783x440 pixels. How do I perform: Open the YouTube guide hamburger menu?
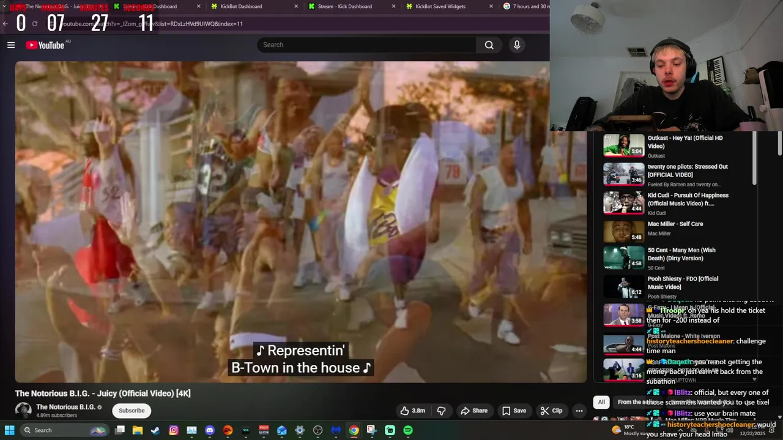tap(11, 45)
